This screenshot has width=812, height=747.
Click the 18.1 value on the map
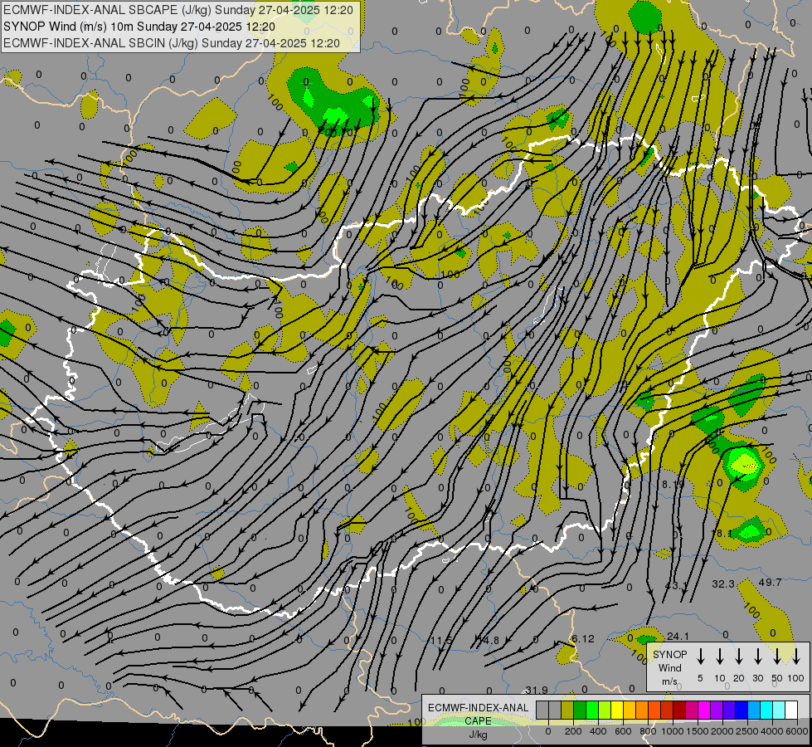tap(722, 534)
